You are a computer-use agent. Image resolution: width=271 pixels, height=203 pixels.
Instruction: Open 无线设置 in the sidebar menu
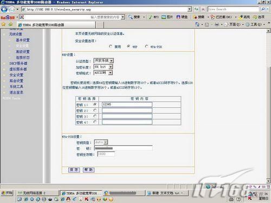point(16,34)
